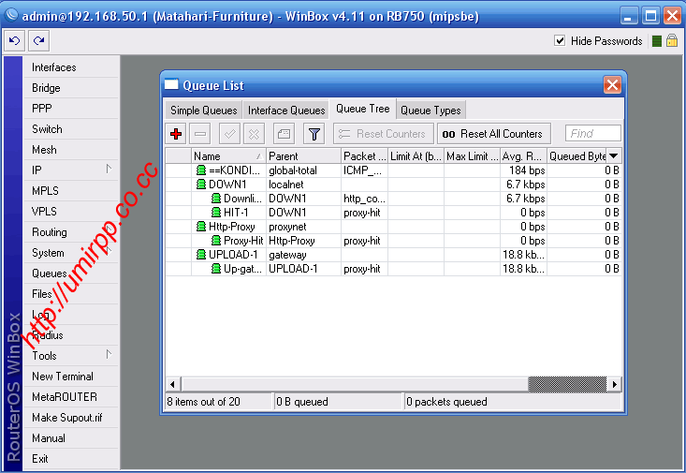Open New Terminal from the menu
This screenshot has width=686, height=473.
point(71,377)
